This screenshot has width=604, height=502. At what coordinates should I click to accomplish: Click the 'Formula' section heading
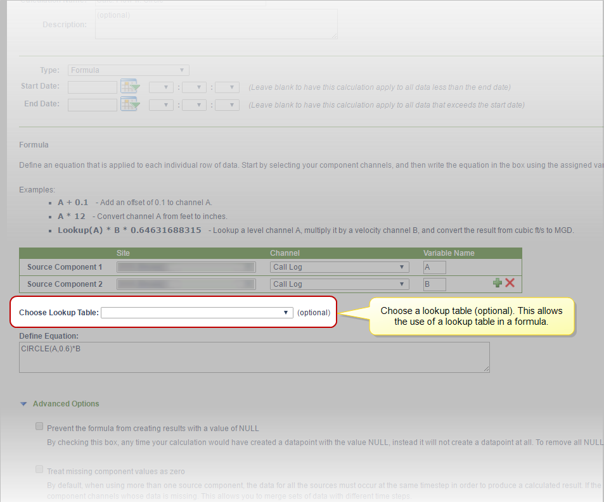point(34,144)
